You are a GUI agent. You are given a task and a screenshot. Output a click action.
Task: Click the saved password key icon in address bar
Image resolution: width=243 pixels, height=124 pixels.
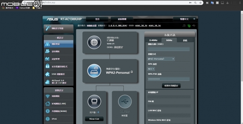tap(190, 3)
